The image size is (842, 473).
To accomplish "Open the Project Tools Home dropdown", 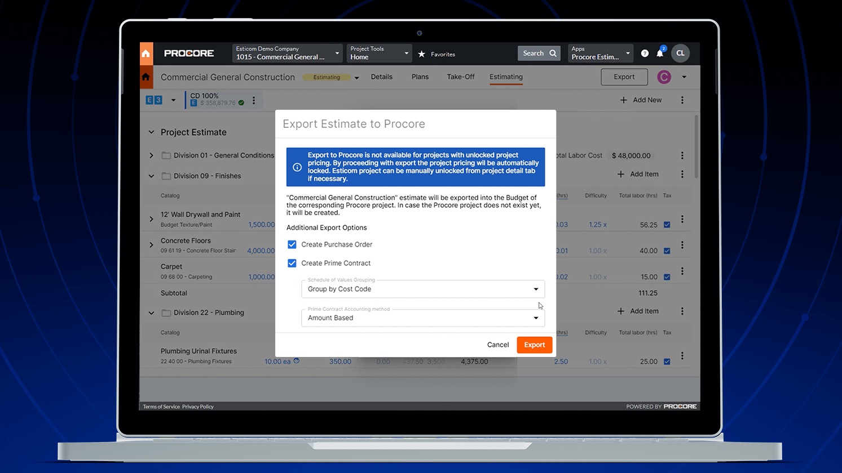I will (x=379, y=53).
